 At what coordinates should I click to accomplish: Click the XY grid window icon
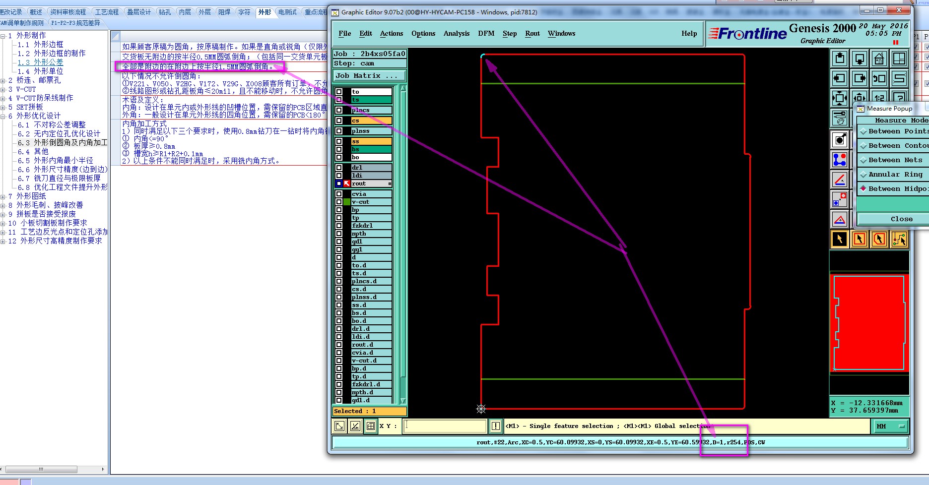[899, 59]
